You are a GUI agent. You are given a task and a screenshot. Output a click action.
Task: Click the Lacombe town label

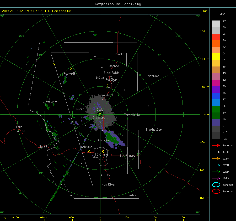tap(113, 66)
